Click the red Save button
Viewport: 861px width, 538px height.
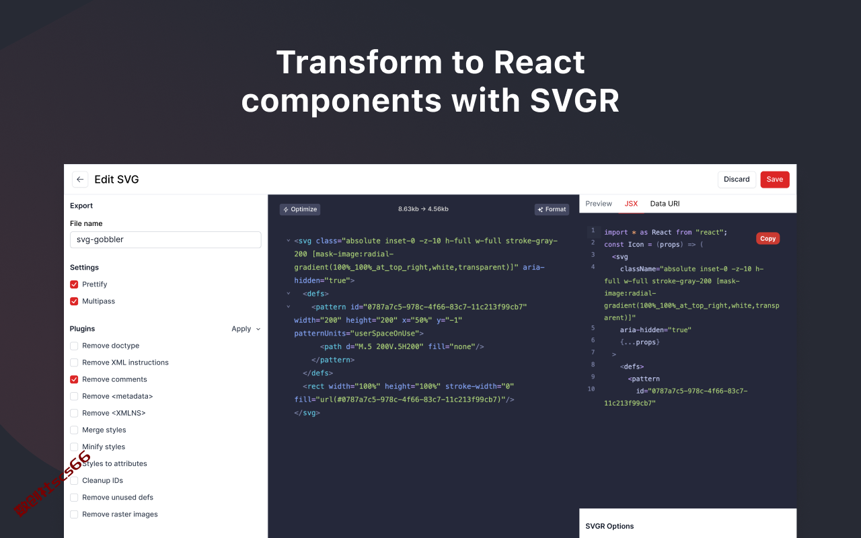click(775, 180)
